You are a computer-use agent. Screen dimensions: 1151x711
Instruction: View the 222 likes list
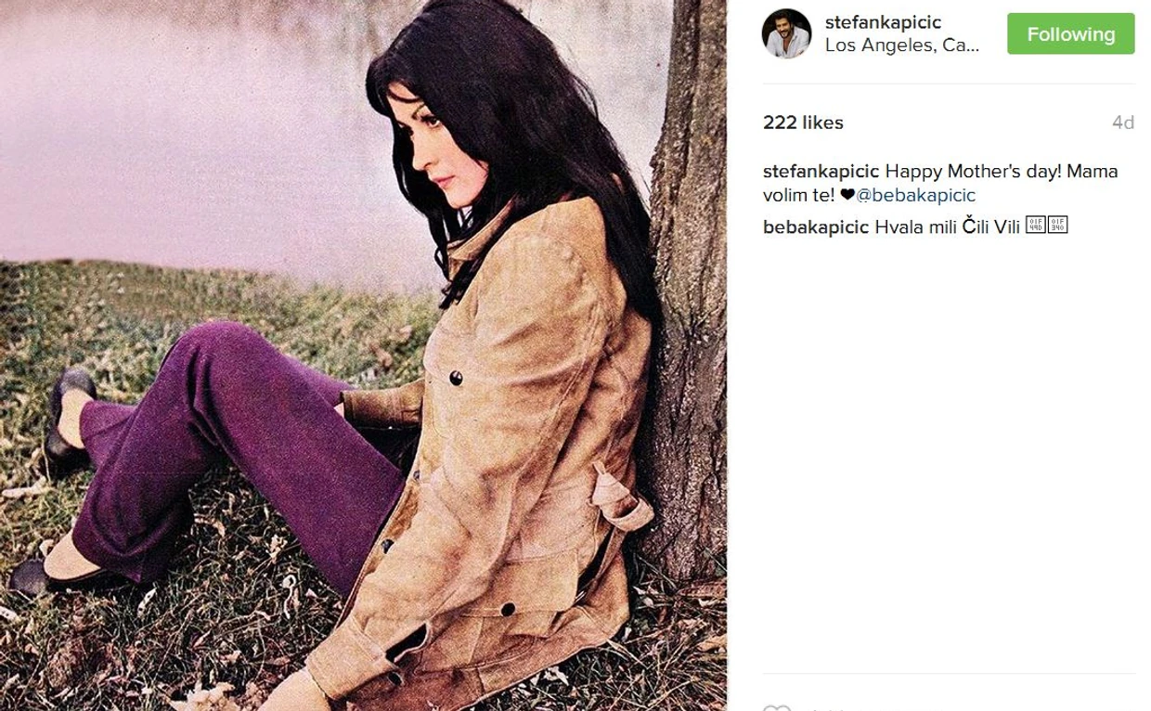coord(803,123)
